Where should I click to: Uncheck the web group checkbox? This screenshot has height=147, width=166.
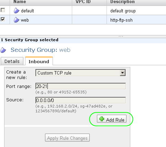pos(3,19)
